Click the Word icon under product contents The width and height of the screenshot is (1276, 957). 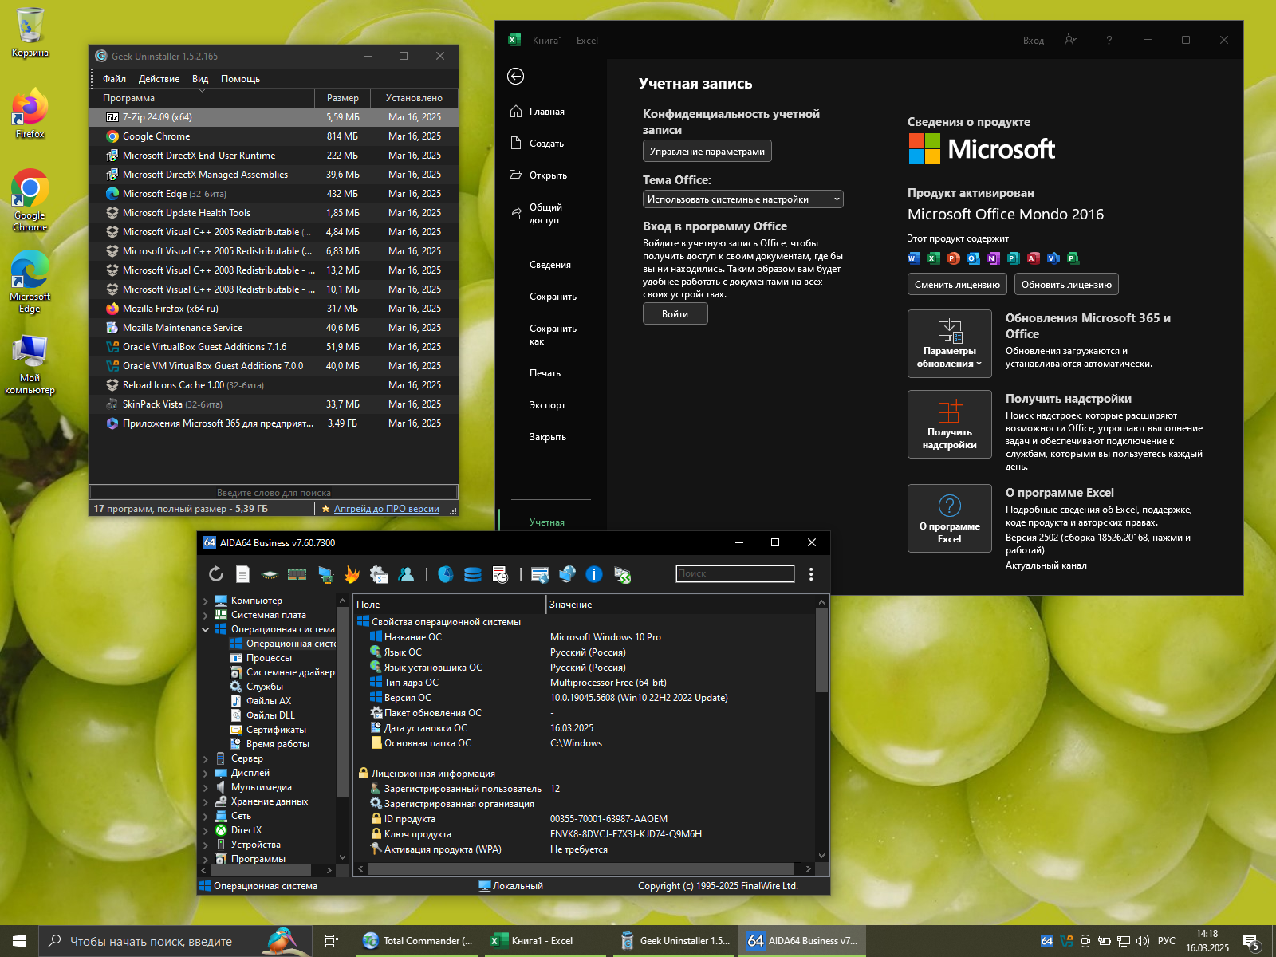[x=914, y=258]
